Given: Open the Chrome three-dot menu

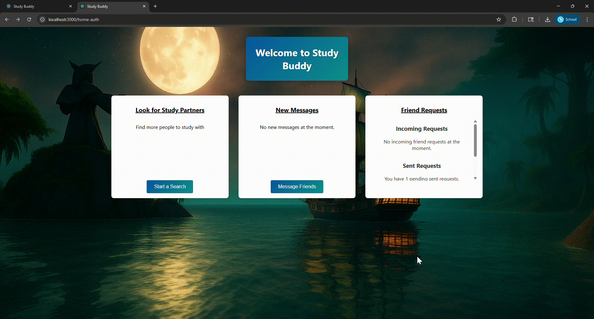Looking at the screenshot, I should click(x=587, y=19).
